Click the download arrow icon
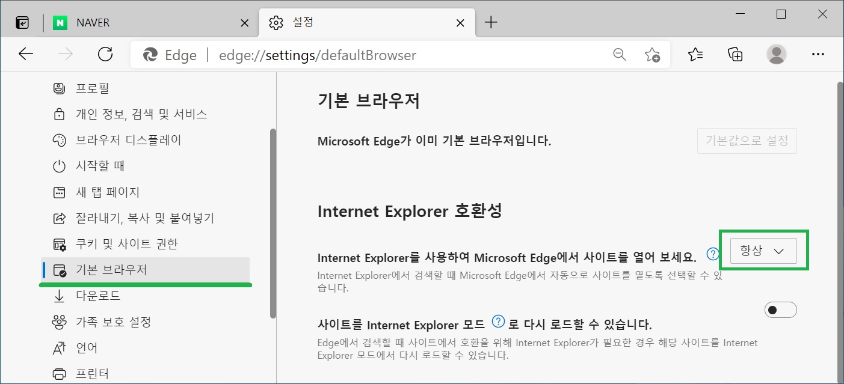 [x=59, y=296]
